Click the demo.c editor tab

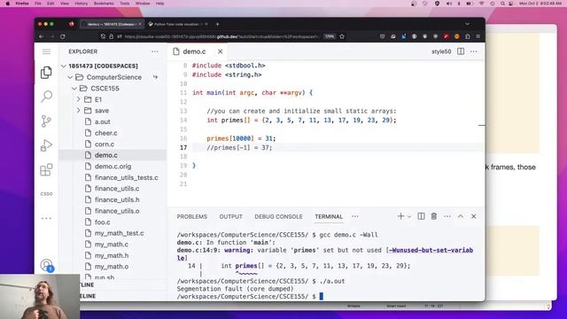194,51
